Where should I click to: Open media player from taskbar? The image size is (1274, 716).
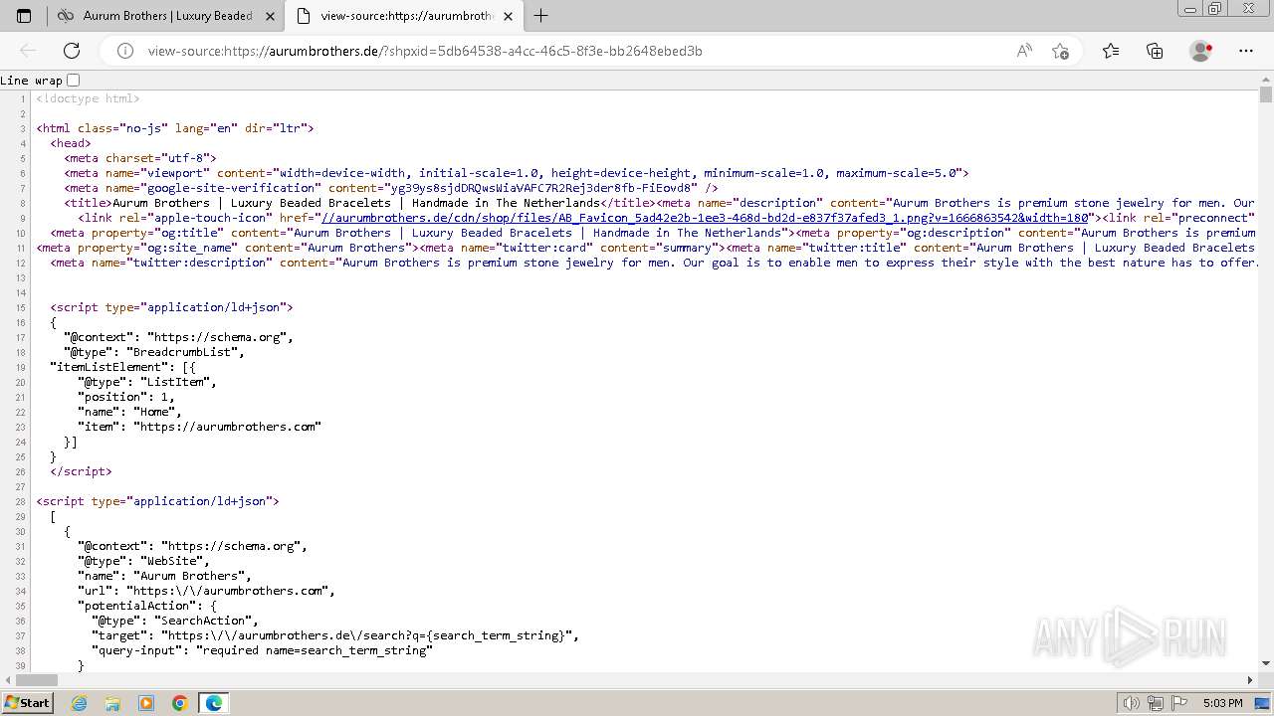[x=146, y=703]
